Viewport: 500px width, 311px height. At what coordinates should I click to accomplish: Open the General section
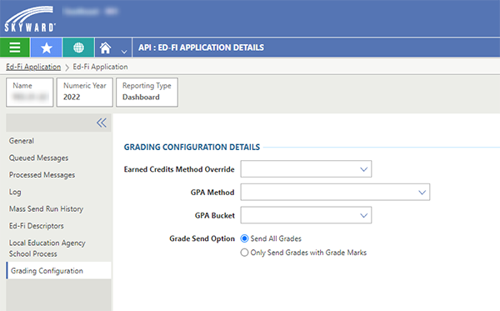[x=22, y=141]
